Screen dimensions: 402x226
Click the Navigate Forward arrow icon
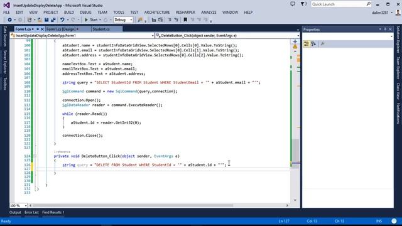(19, 19)
